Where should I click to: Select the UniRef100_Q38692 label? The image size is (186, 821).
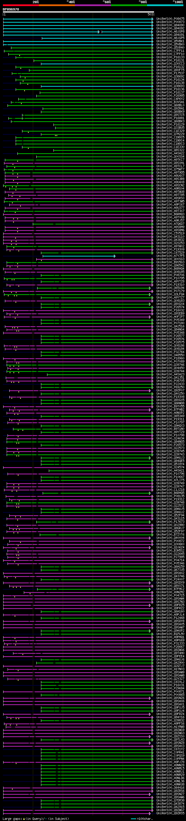click(170, 77)
